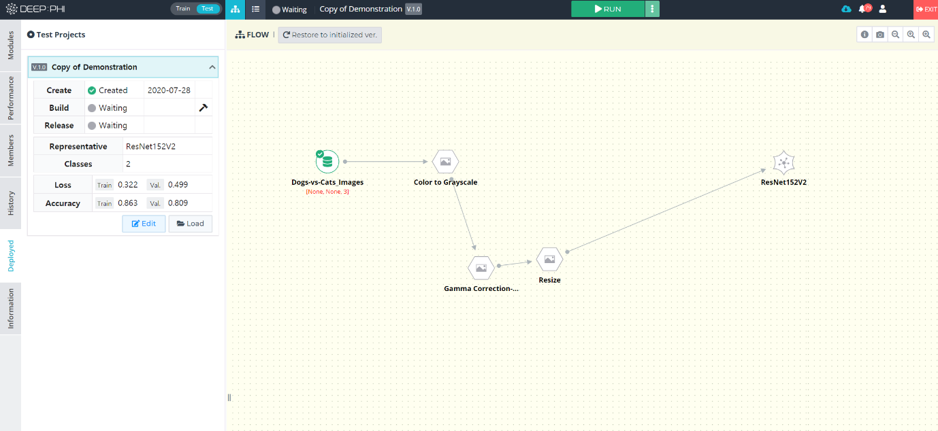Click the green RUN button
Screen dimensions: 938x431
pyautogui.click(x=608, y=9)
